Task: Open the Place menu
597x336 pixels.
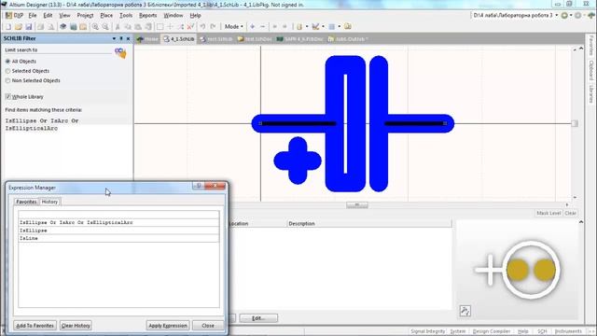Action: click(x=106, y=15)
